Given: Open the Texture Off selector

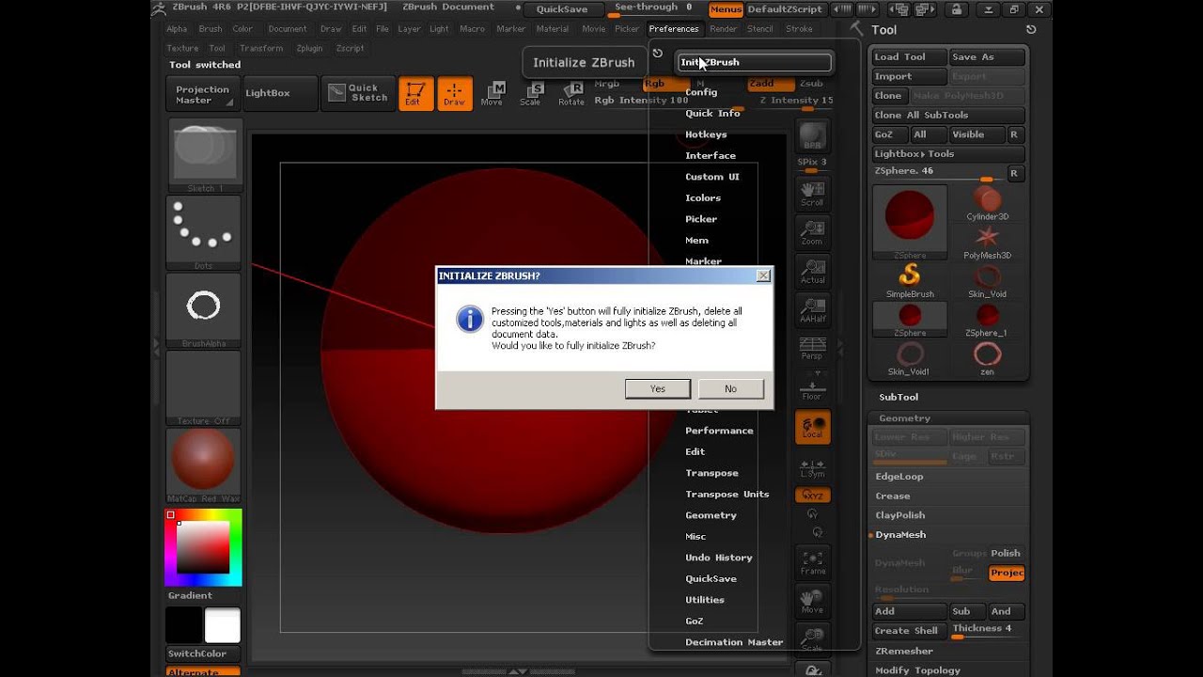Looking at the screenshot, I should pyautogui.click(x=204, y=388).
